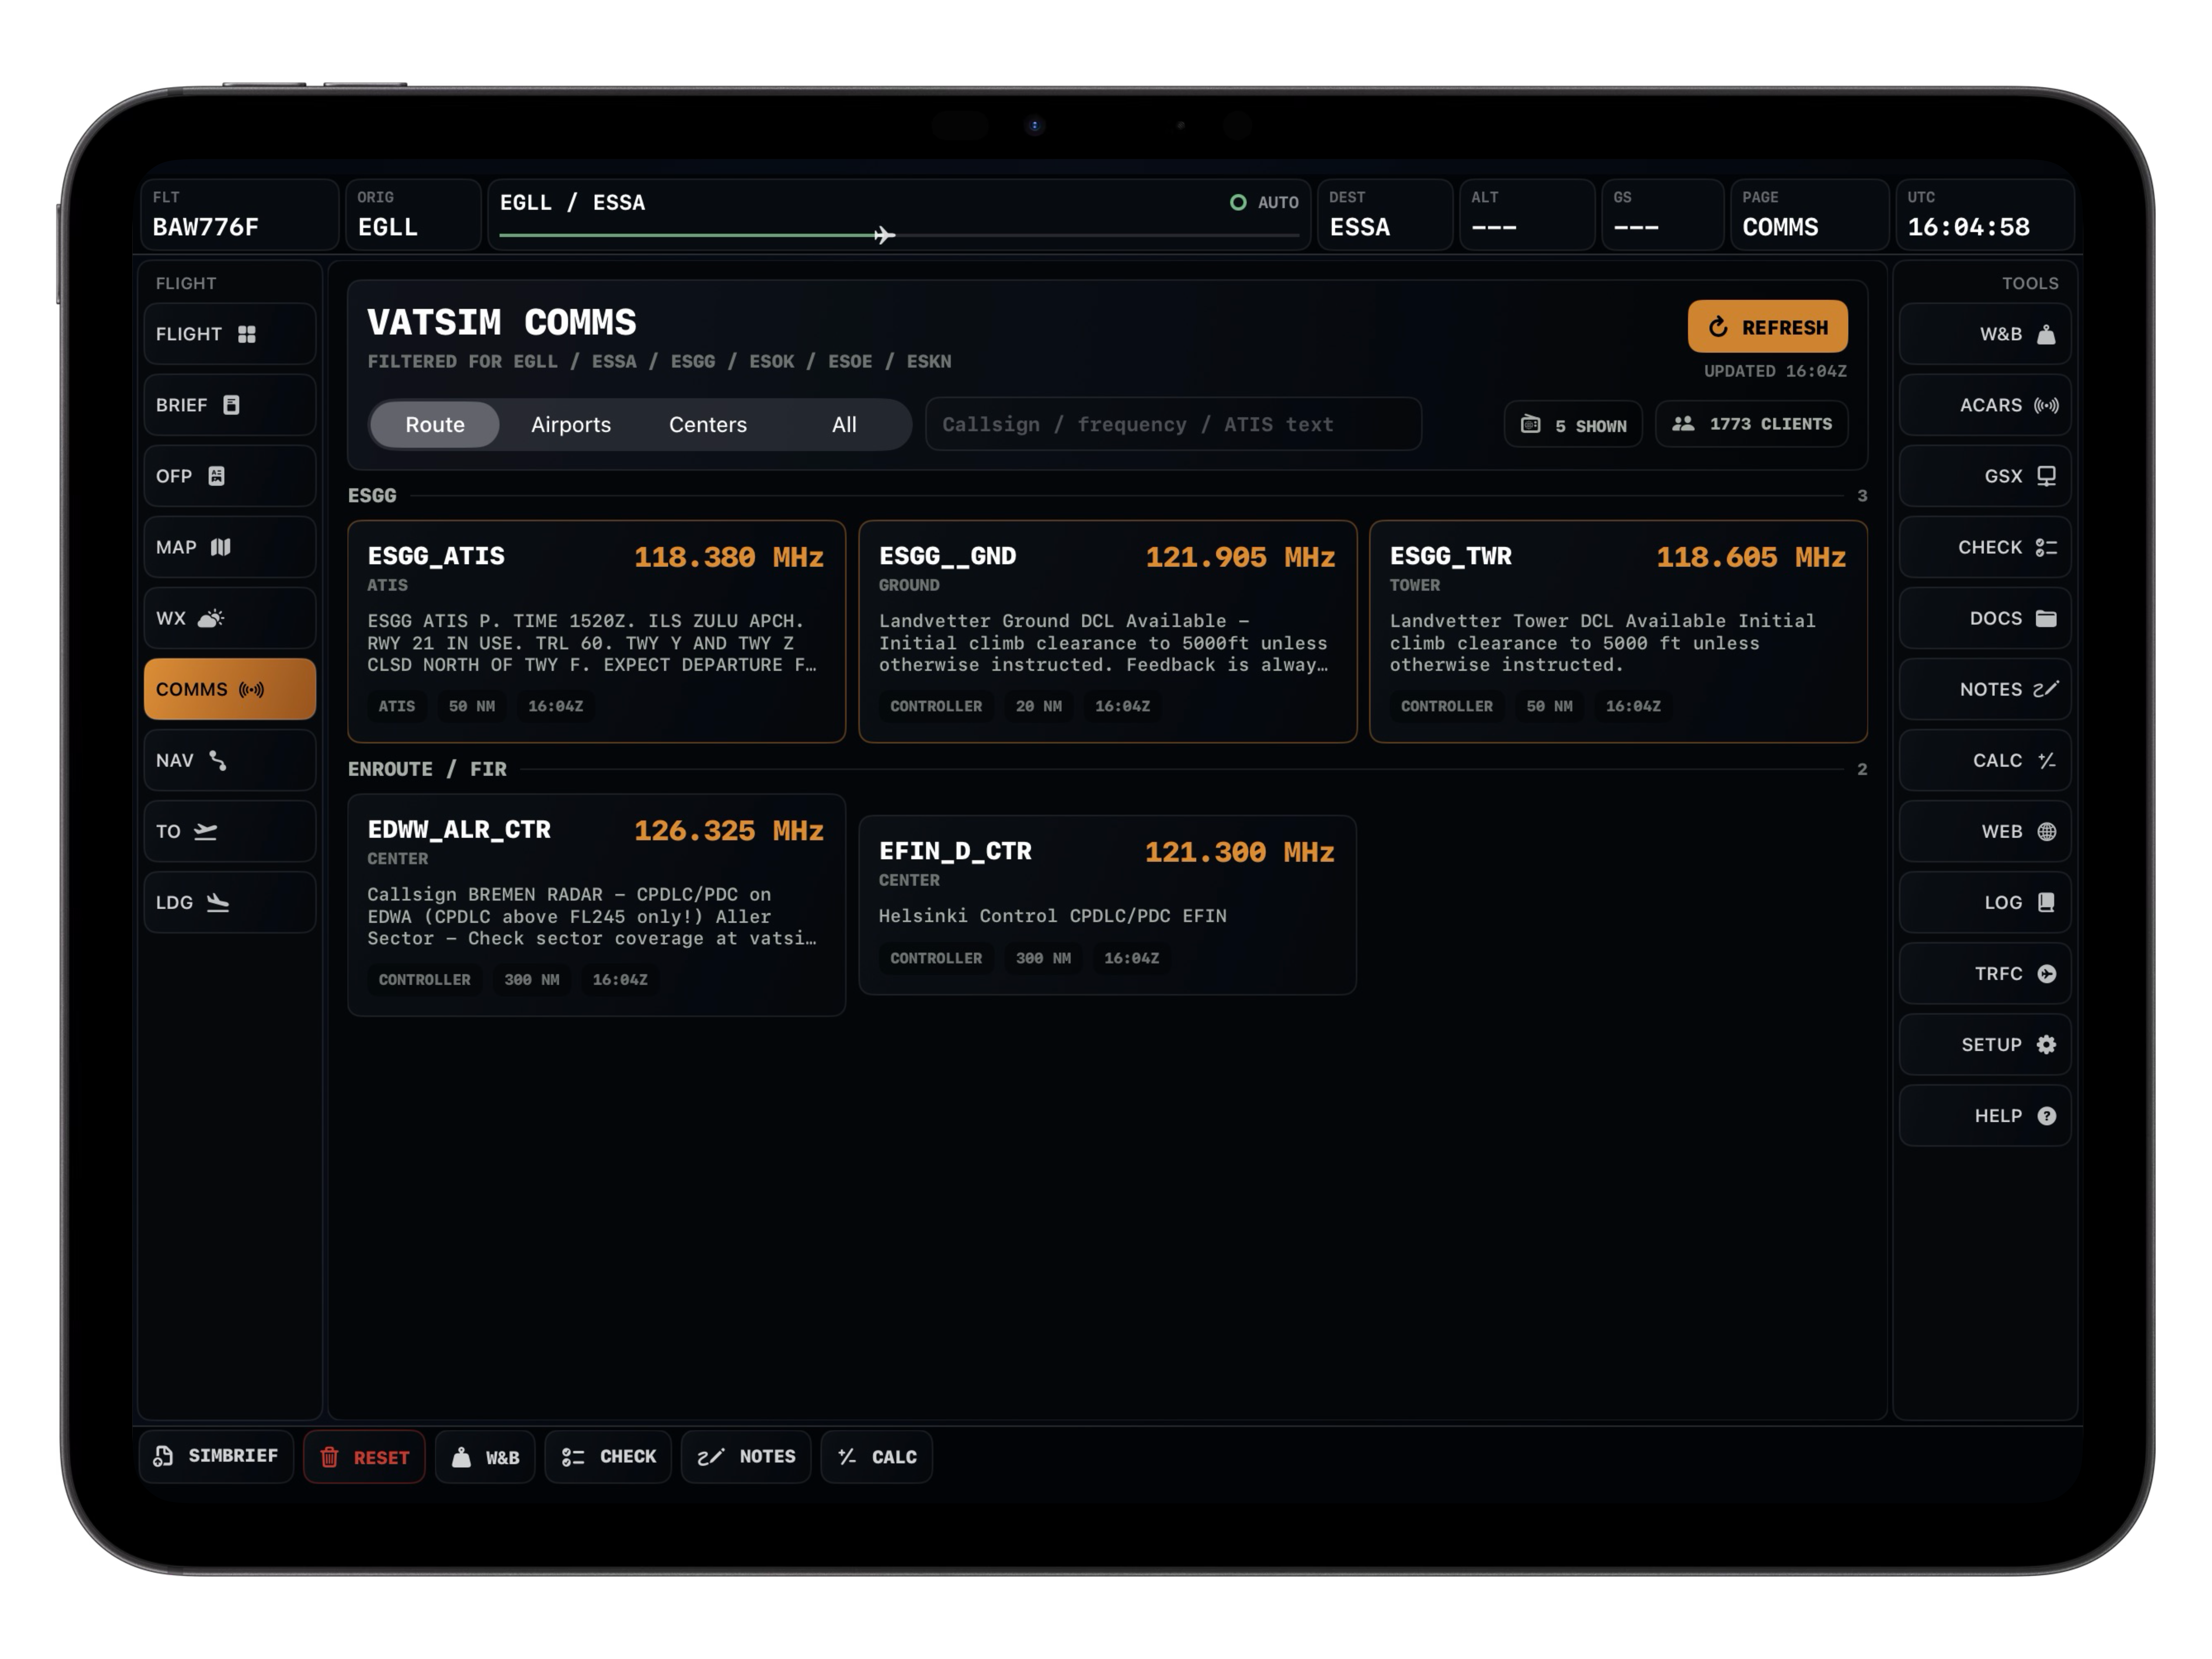Click CHECK in the bottom bar
Viewport: 2212px width, 1659px height.
pyautogui.click(x=608, y=1457)
